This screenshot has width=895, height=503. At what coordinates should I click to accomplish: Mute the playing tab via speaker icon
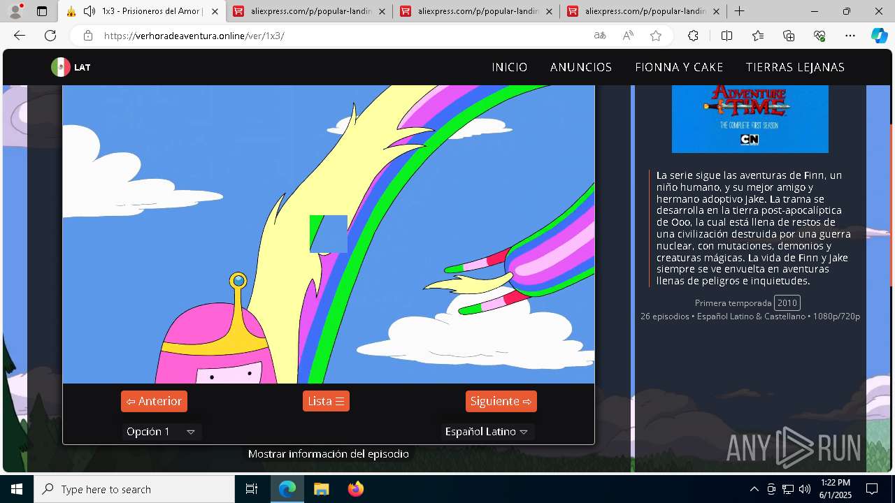[x=89, y=11]
